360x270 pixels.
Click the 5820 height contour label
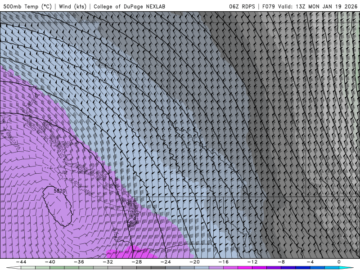coord(59,190)
